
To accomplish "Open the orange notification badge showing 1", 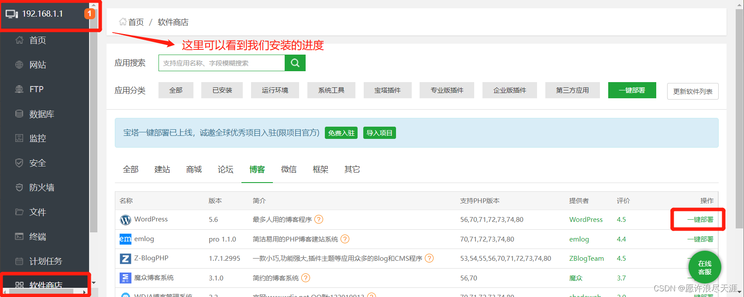I will [x=90, y=14].
